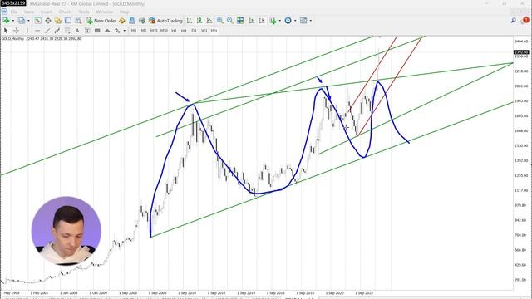Switch timeframe to M5
The height and width of the screenshot is (299, 532).
tap(144, 31)
